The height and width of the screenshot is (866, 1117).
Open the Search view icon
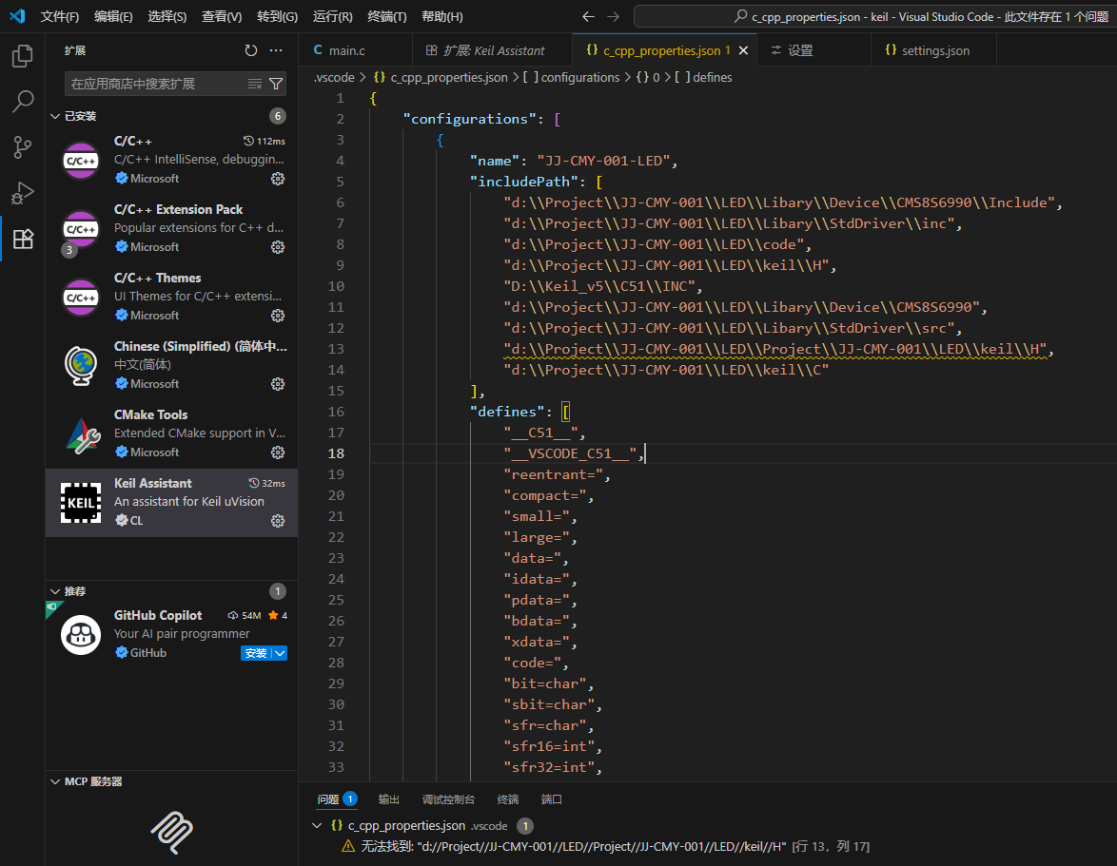(x=22, y=102)
